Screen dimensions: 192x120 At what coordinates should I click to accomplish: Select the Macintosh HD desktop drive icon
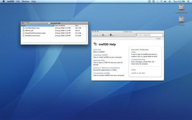click(x=181, y=7)
